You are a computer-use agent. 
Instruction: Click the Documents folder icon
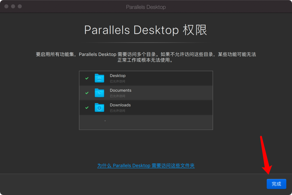[x=99, y=93]
